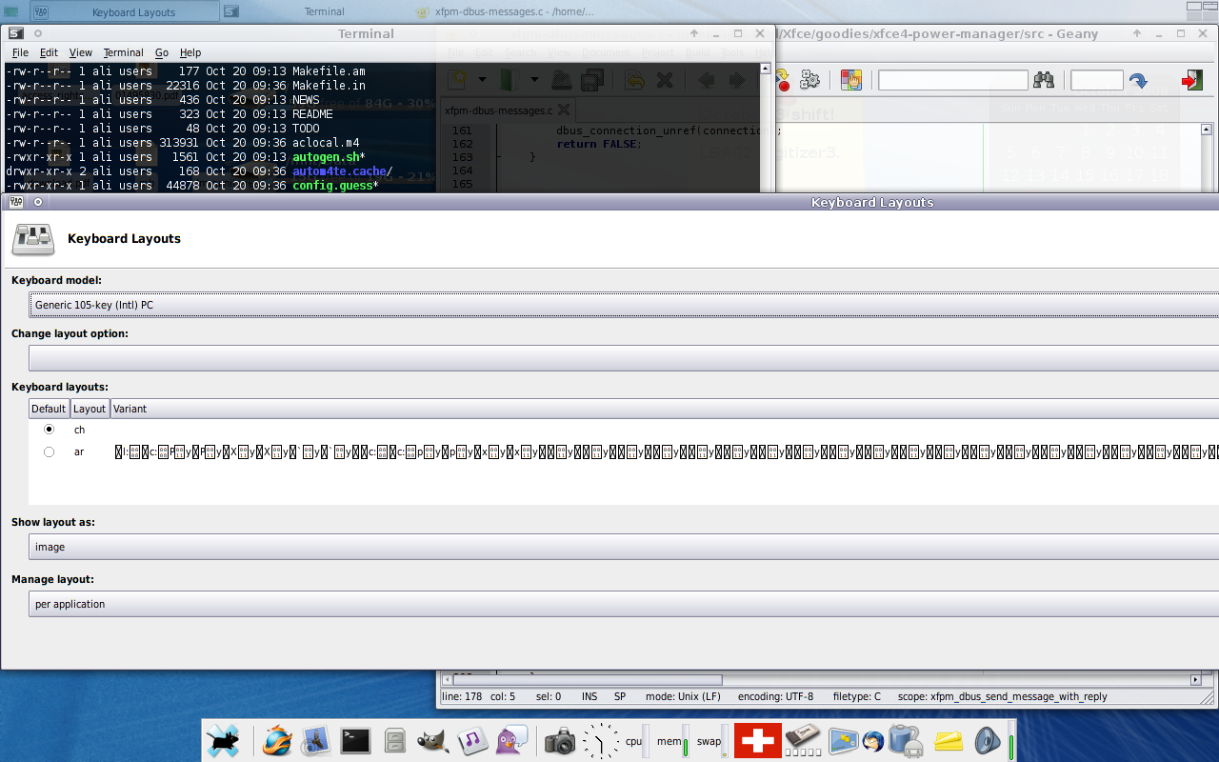Click the camera screenshot icon in the panel

tap(560, 740)
